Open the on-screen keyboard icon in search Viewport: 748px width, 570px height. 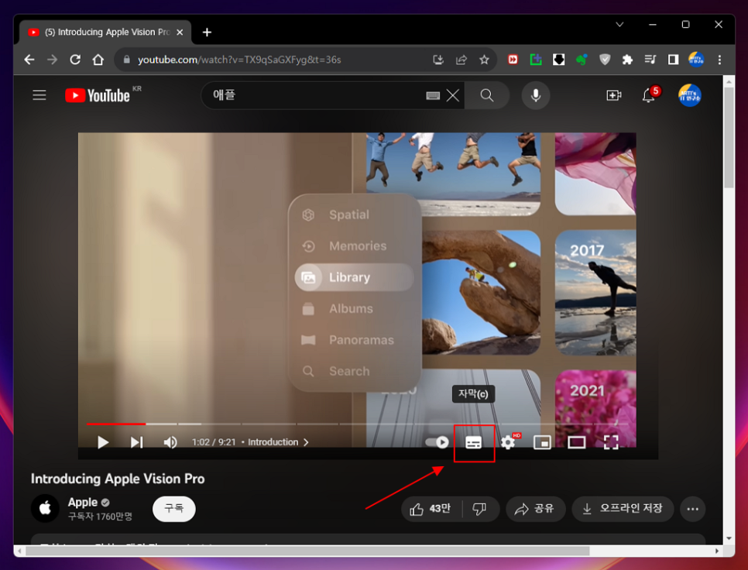433,96
